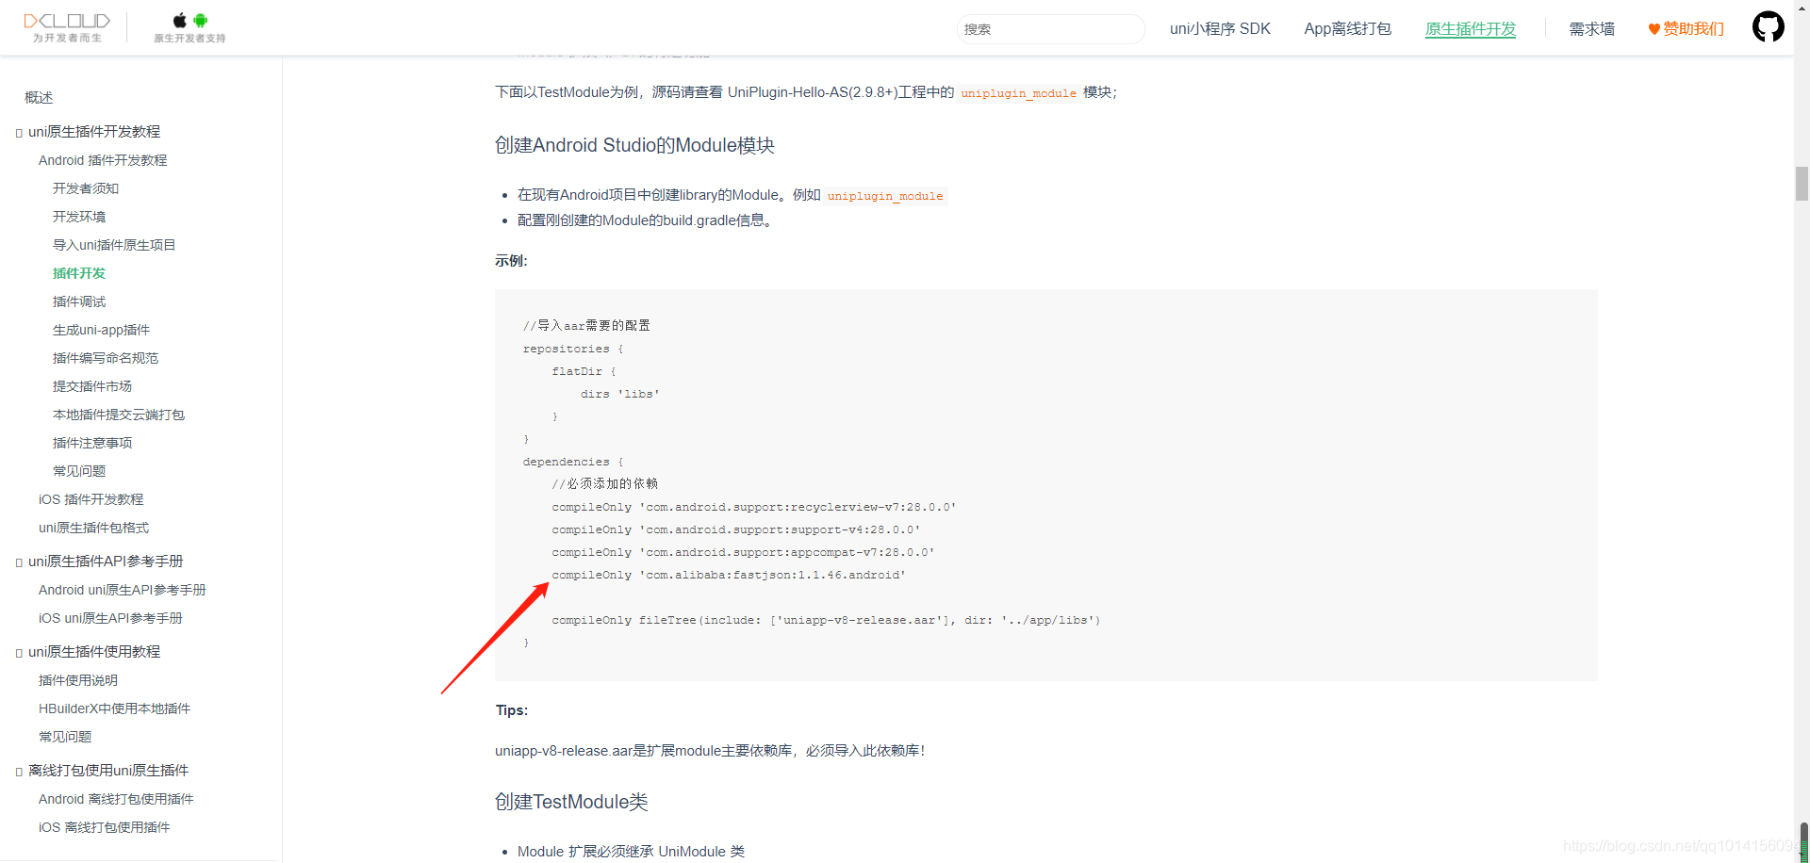Open the 概述 sidebar entry
This screenshot has width=1810, height=863.
tap(39, 97)
